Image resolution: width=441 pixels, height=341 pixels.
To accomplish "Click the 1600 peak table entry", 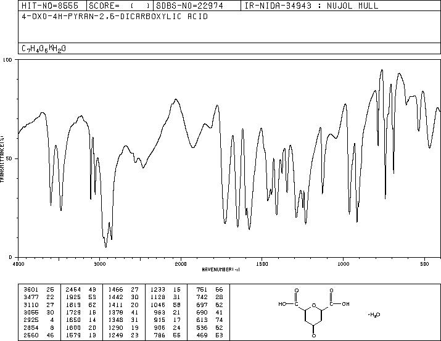I will tap(81, 328).
